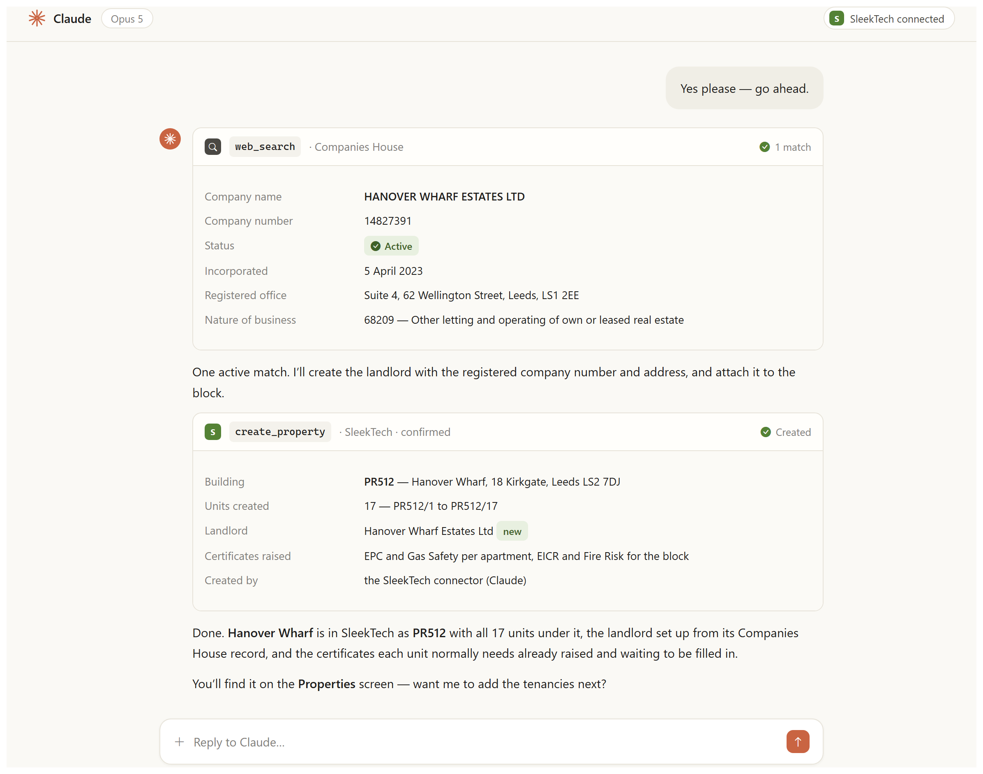Click the building code PR512 in the card

379,482
